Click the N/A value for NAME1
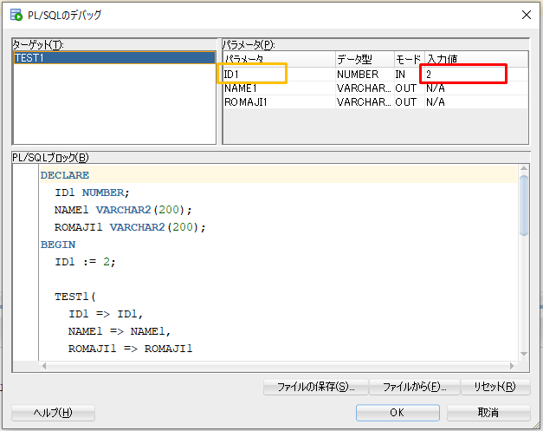Screen dimensions: 543x431 pyautogui.click(x=476, y=88)
